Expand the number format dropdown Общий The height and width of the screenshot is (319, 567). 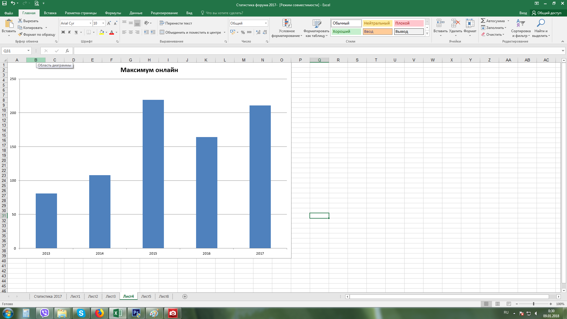(x=266, y=23)
